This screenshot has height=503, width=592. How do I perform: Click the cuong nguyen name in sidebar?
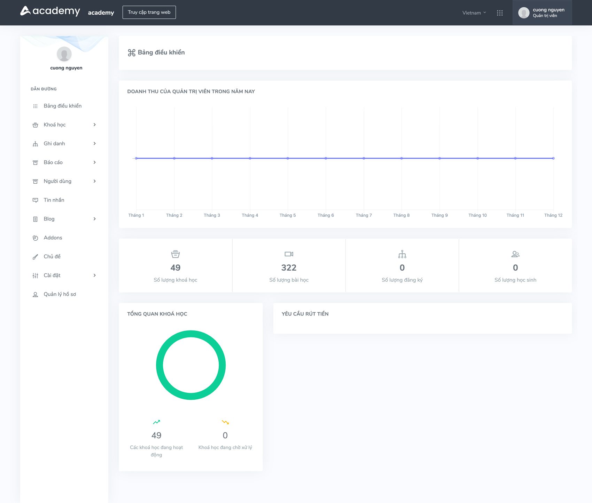[x=66, y=68]
